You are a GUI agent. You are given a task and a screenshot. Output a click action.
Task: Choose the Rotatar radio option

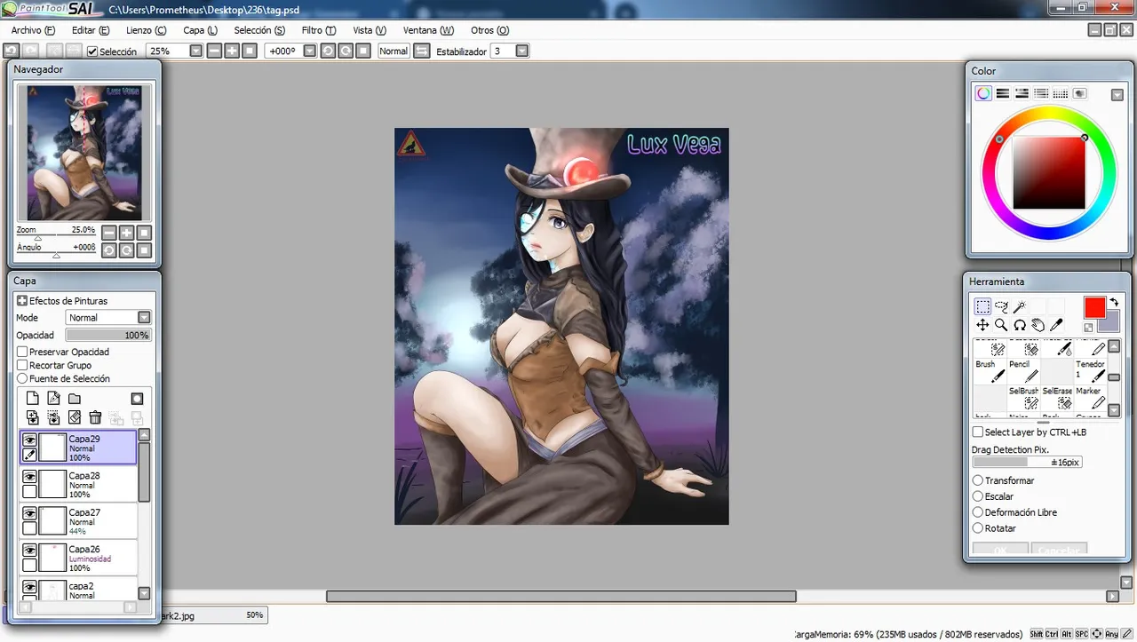click(x=978, y=528)
